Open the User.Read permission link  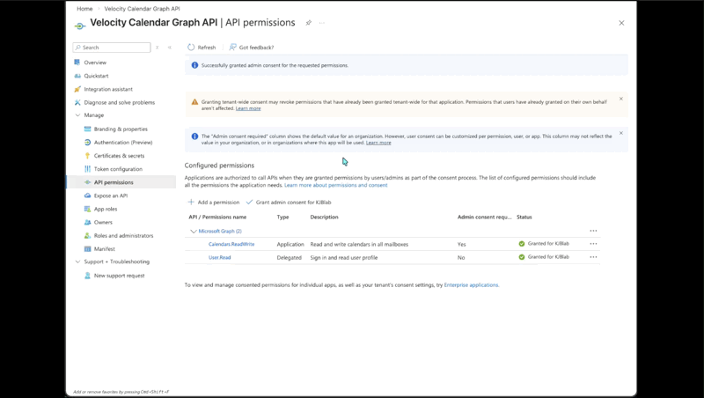(219, 257)
